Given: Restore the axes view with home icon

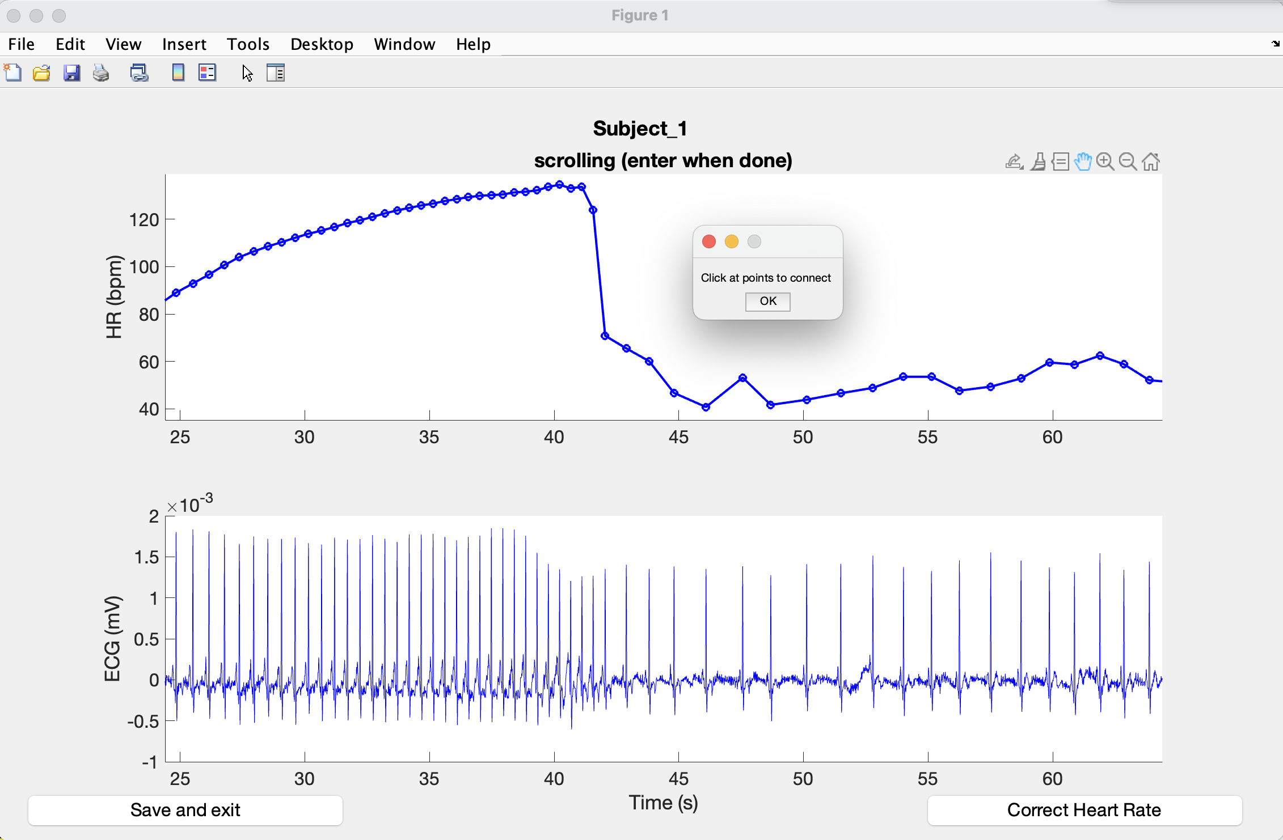Looking at the screenshot, I should 1151,162.
